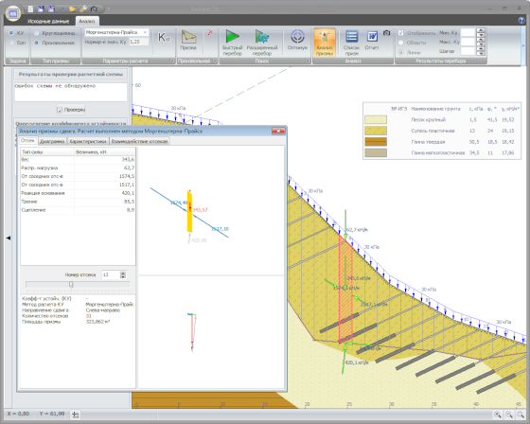
Task: Open the Список призм list
Action: pos(351,43)
